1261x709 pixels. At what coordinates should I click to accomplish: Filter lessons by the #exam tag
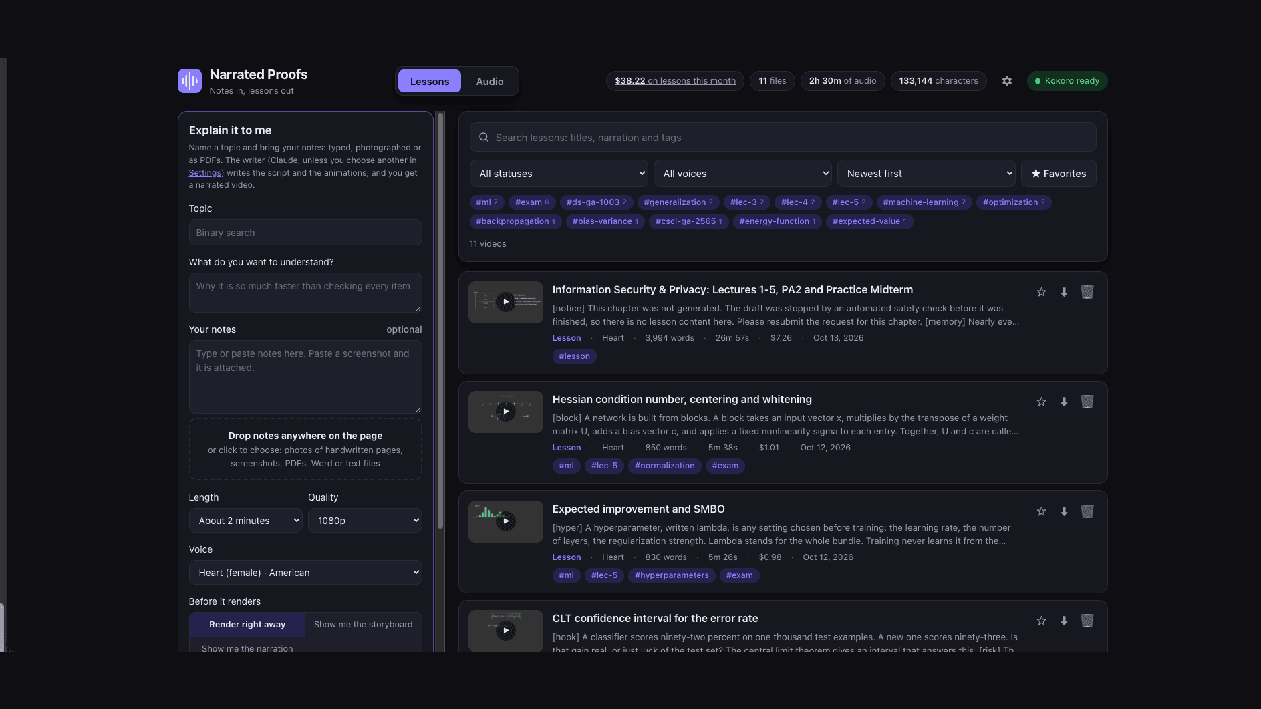pos(532,202)
